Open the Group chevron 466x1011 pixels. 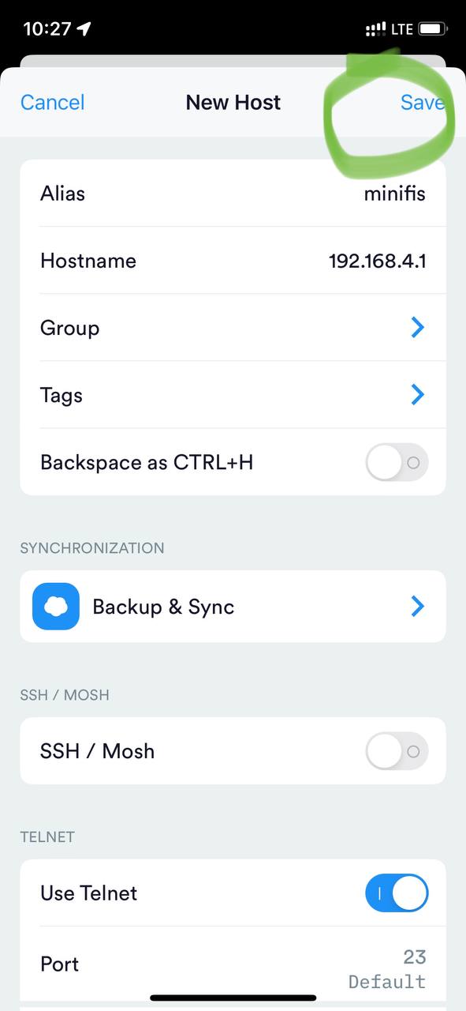418,328
